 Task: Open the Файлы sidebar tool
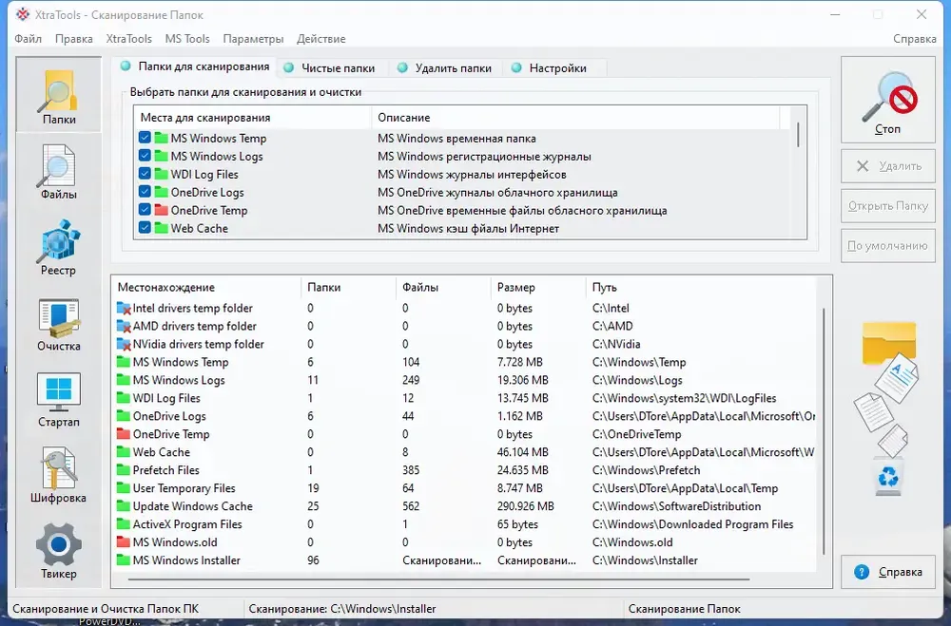point(59,172)
